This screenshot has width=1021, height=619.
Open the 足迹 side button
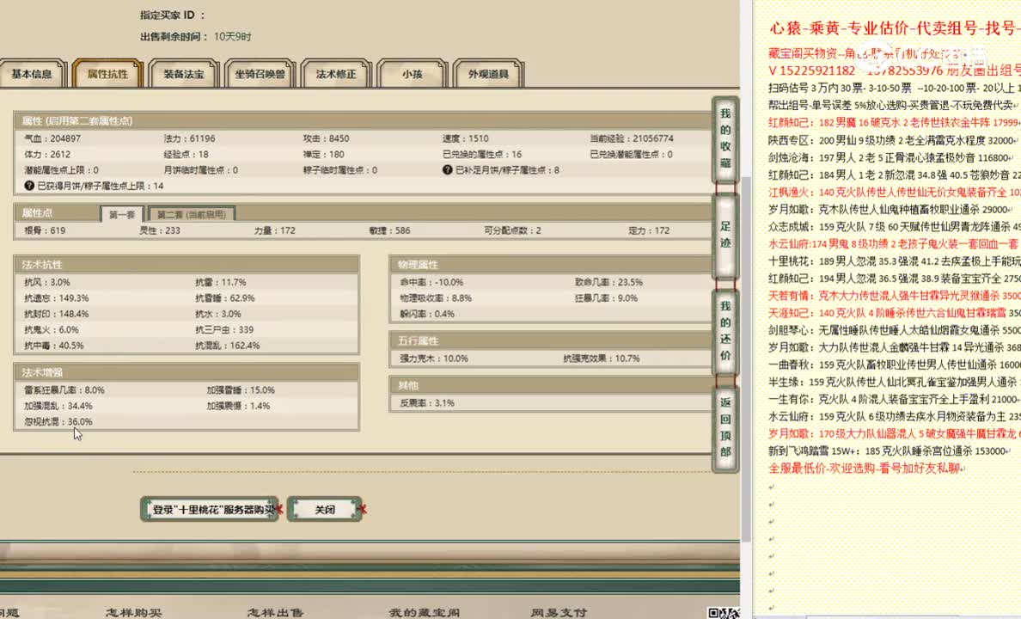pyautogui.click(x=725, y=235)
